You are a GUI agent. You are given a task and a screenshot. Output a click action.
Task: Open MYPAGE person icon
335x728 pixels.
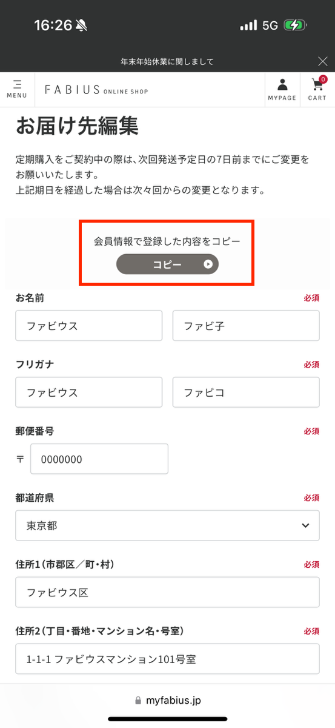click(x=282, y=89)
